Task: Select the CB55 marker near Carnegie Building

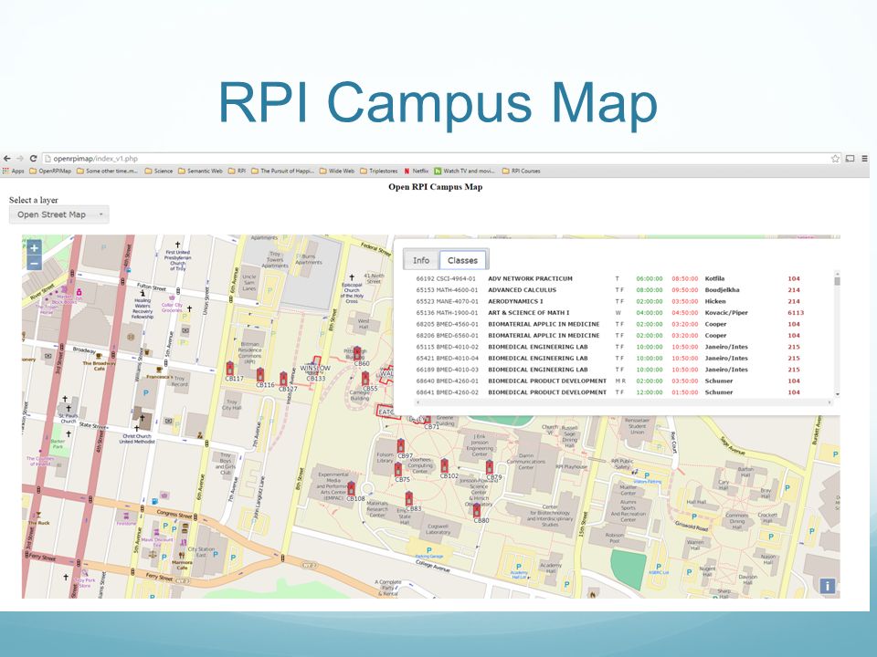Action: (x=365, y=378)
